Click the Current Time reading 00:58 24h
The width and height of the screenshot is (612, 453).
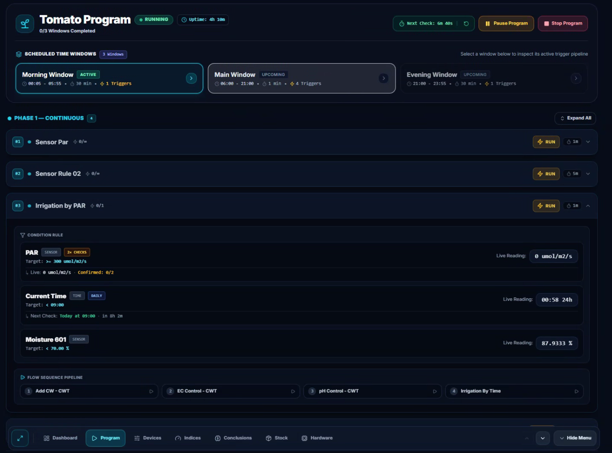[557, 300]
